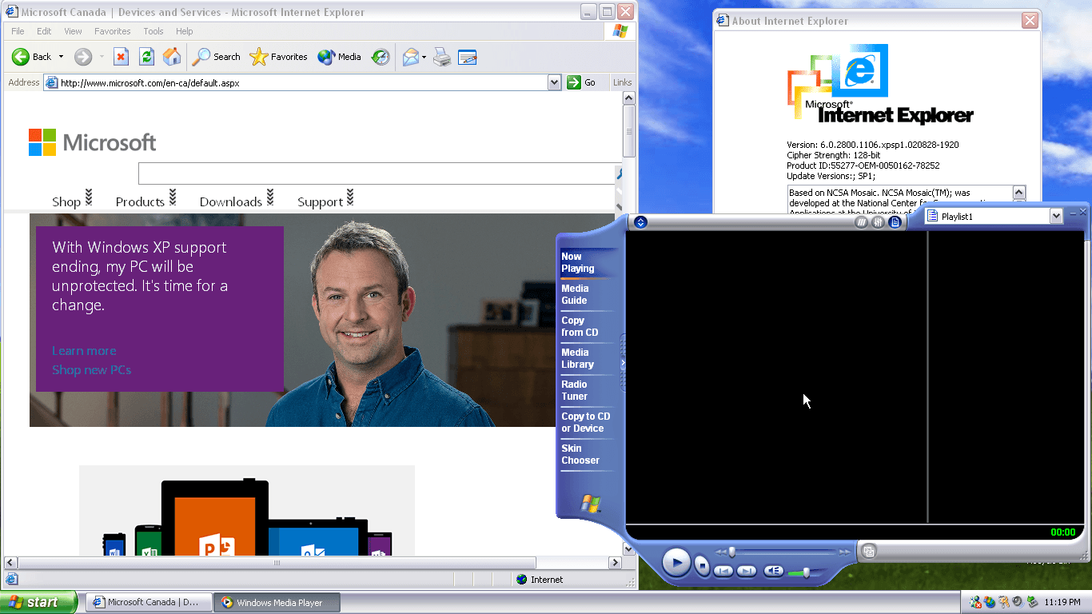Click the horizontal scrollbar right arrow
1092x614 pixels.
616,563
